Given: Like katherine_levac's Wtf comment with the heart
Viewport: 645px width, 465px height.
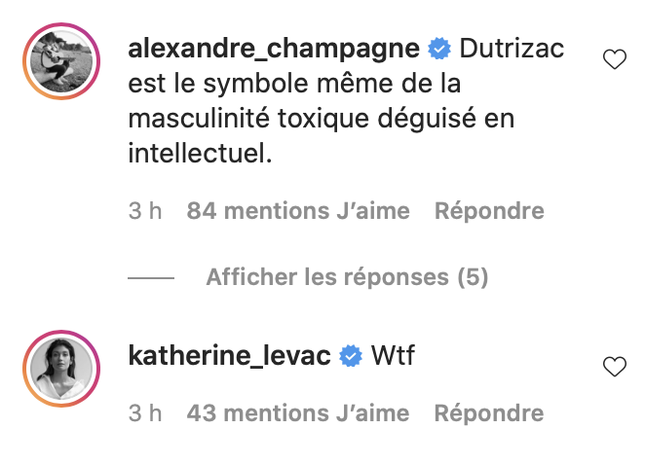Looking at the screenshot, I should pyautogui.click(x=615, y=366).
